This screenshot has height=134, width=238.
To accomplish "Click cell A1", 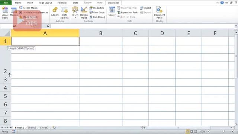I will pyautogui.click(x=45, y=41).
